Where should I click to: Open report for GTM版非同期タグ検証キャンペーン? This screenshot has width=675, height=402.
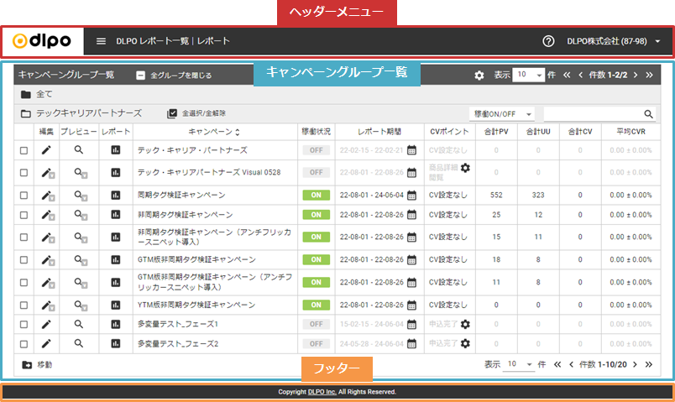click(115, 260)
